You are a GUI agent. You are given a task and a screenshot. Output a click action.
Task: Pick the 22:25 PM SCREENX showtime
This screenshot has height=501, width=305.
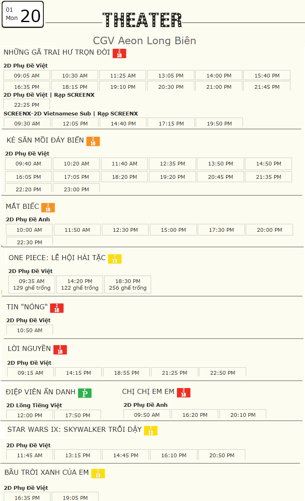click(x=27, y=105)
